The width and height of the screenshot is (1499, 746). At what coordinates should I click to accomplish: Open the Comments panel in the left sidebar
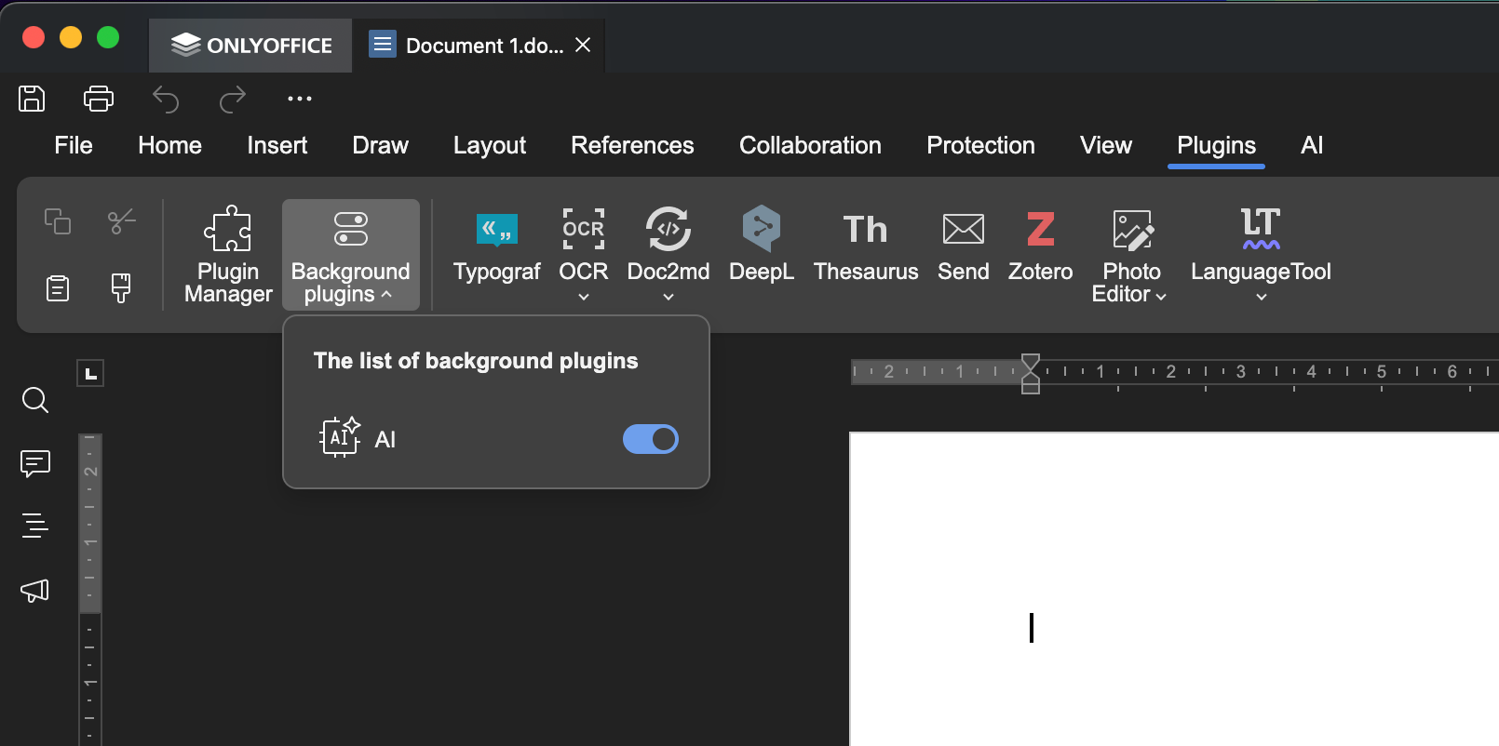35,462
